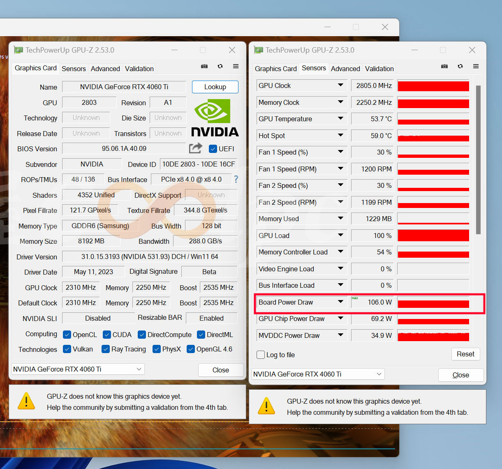Toggle the DirectML checkbox
Screen dimensions: 502x469
[x=201, y=335]
